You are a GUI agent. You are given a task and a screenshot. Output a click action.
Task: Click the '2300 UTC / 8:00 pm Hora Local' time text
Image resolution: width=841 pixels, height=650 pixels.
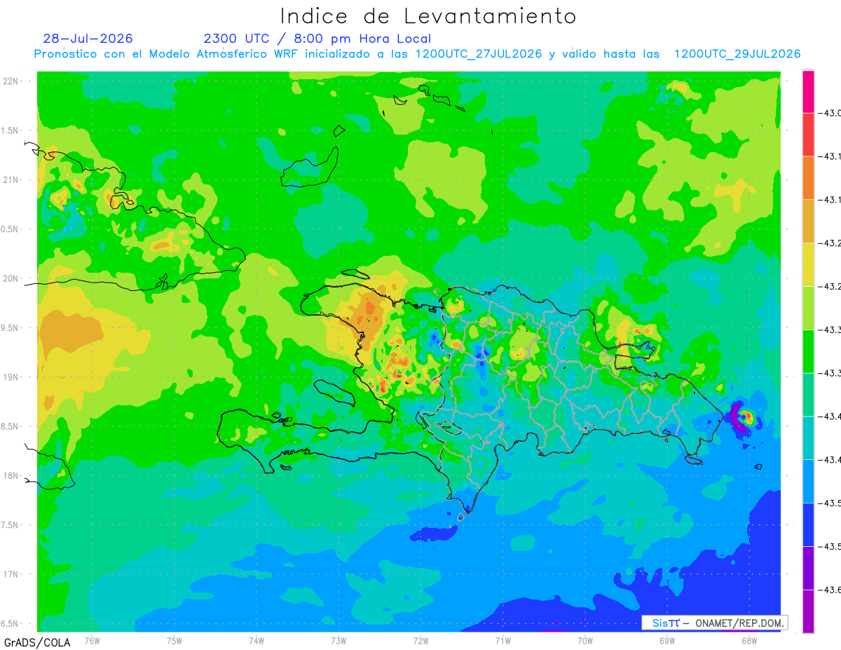317,39
